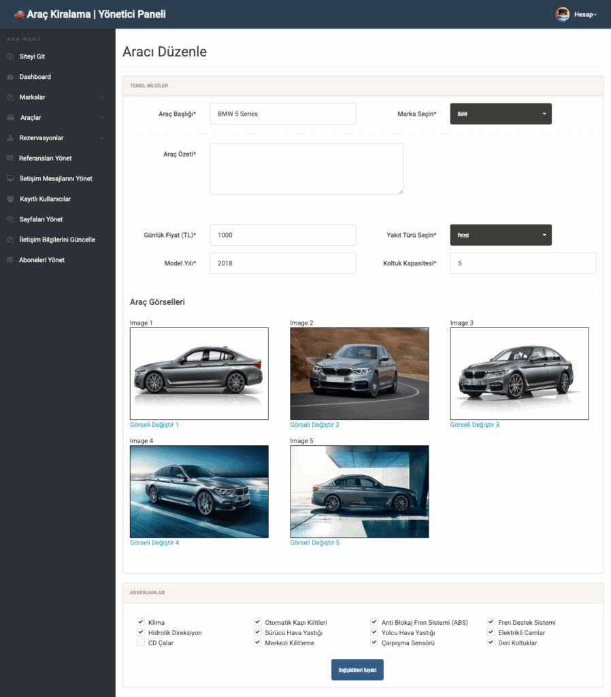Click the user avatar picture

pos(562,14)
